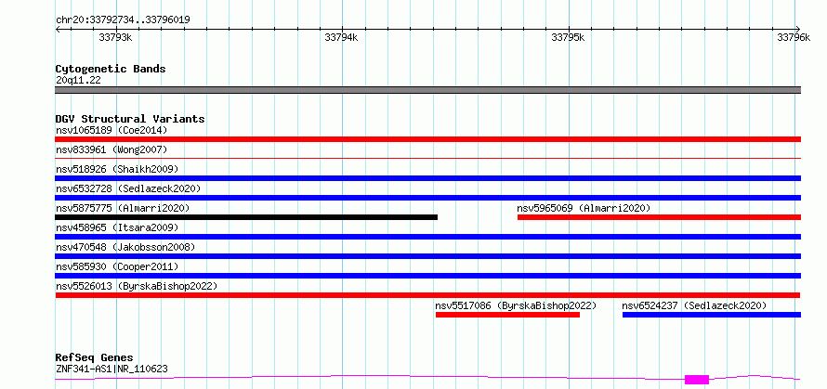Open the nsv833961 (Wong2007) label link

(112, 149)
